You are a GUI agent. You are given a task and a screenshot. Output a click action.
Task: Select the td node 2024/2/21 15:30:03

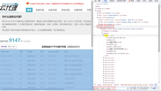coord(117,54)
